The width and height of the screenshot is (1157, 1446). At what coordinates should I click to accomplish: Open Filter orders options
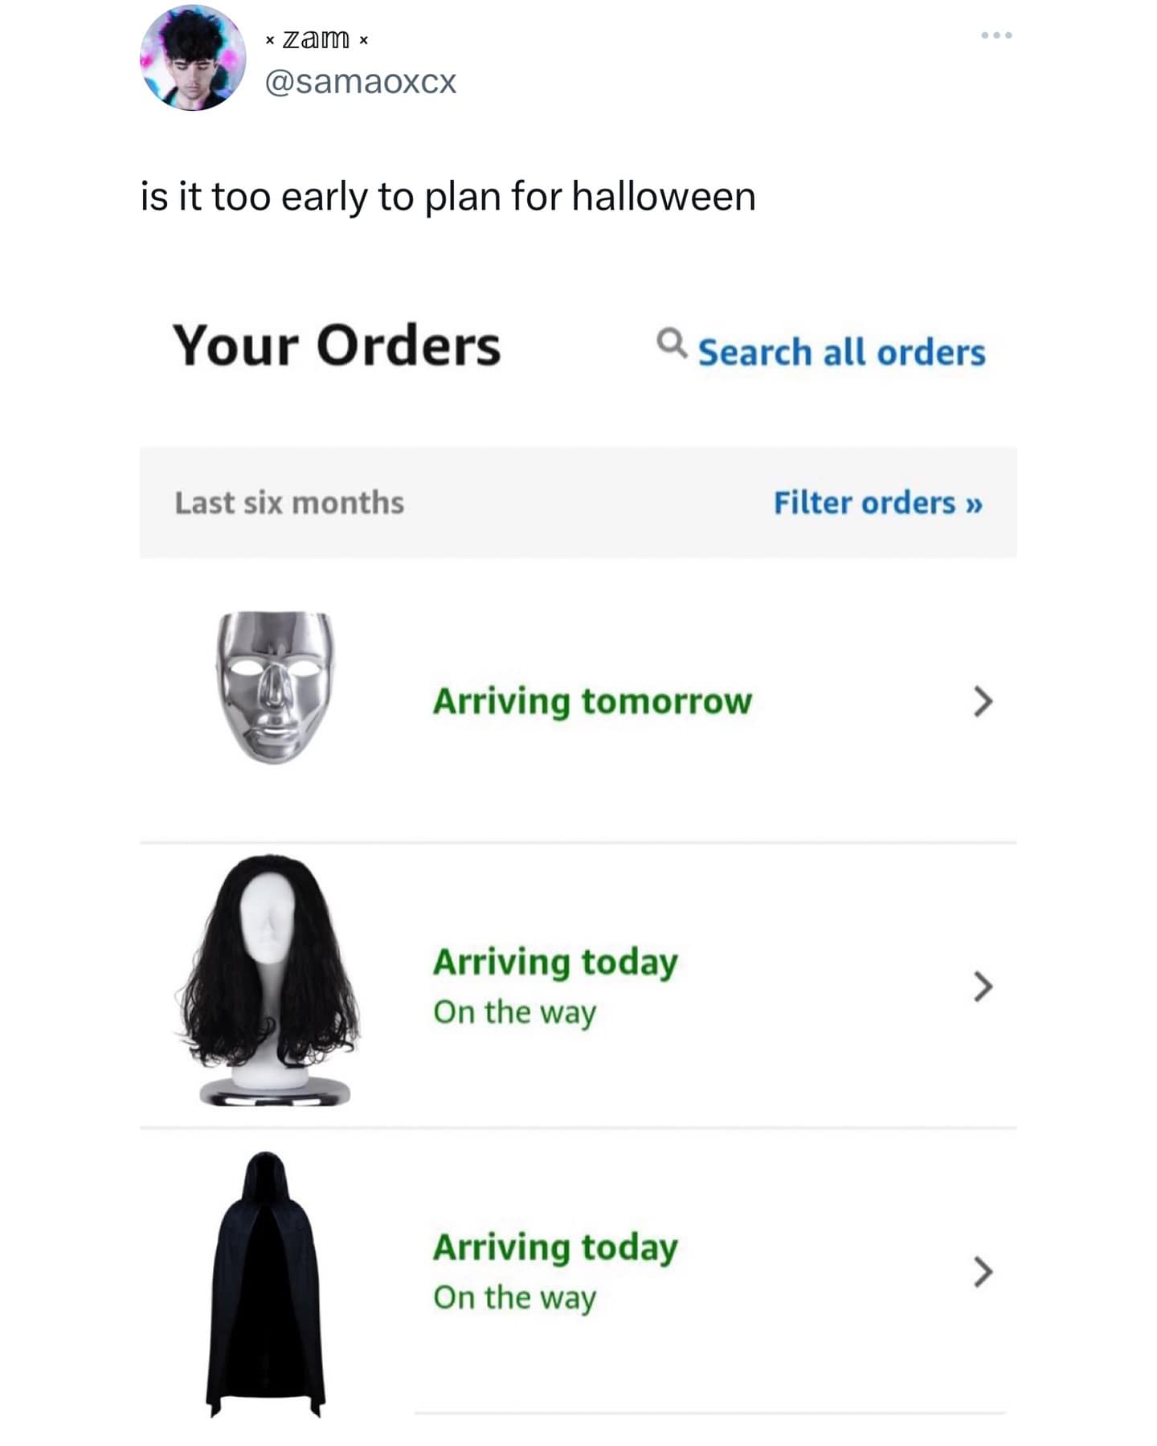[877, 503]
